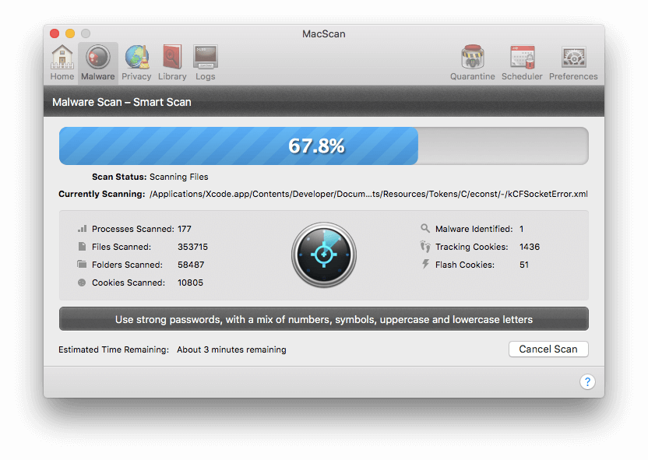Click the circular scanning radar dial

coord(323,255)
